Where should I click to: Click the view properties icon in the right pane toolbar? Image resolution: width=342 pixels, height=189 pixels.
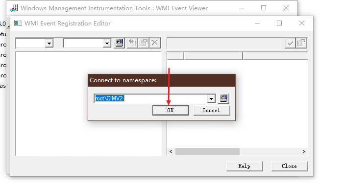point(301,43)
